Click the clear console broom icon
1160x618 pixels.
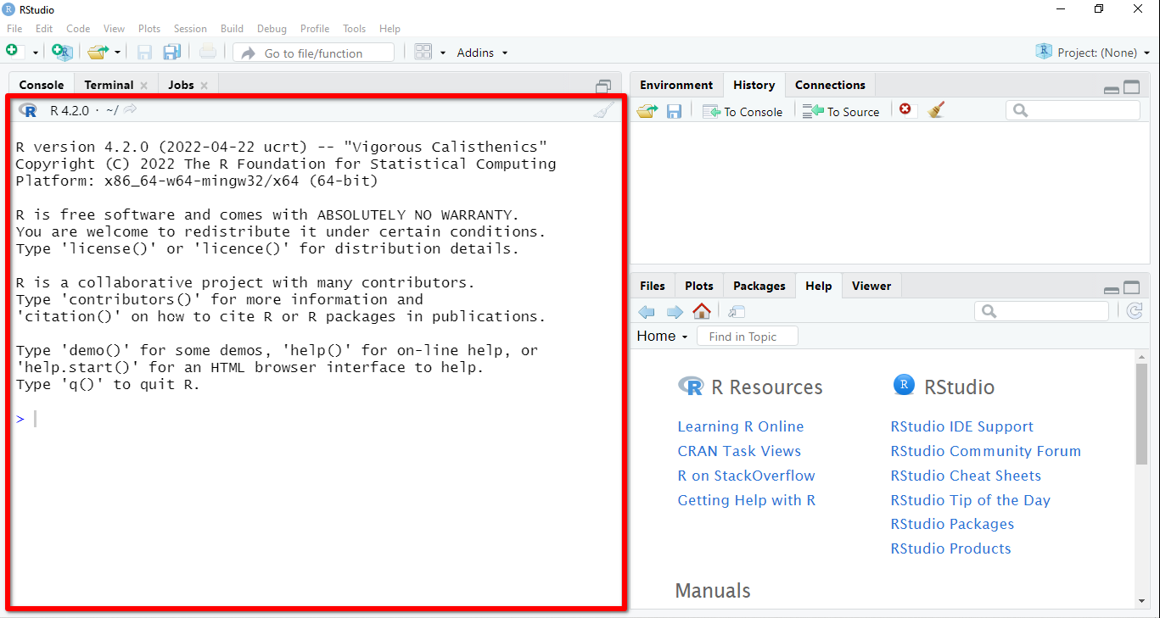click(603, 110)
